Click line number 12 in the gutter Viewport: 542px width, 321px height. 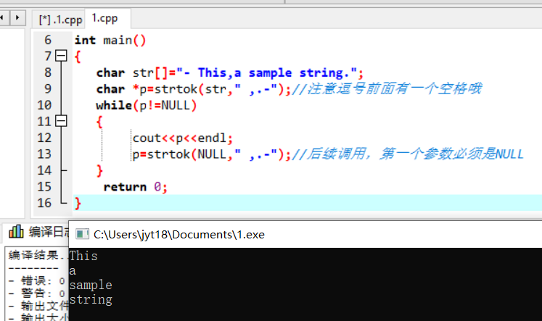tap(44, 138)
